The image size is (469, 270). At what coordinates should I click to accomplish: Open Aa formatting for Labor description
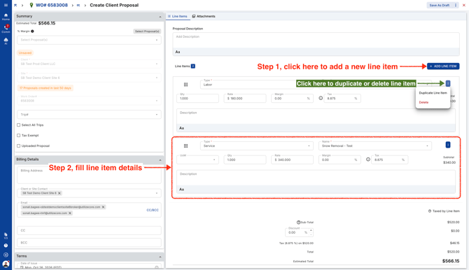click(x=181, y=128)
